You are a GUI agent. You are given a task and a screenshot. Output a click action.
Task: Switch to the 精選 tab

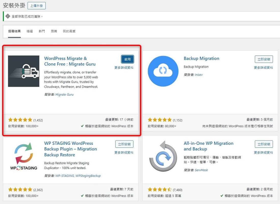click(30, 31)
